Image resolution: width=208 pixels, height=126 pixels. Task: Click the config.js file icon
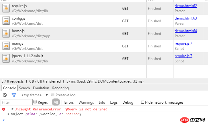(6, 21)
